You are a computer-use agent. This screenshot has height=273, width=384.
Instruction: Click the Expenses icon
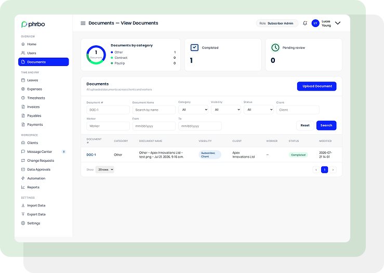pyautogui.click(x=23, y=89)
